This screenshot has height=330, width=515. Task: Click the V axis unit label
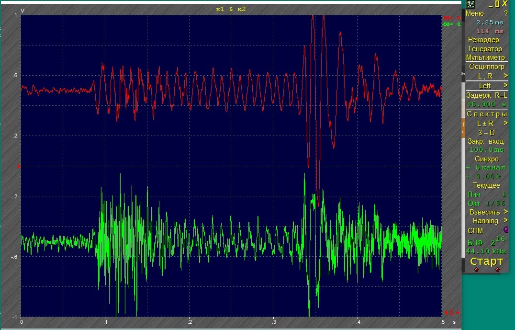(x=22, y=11)
